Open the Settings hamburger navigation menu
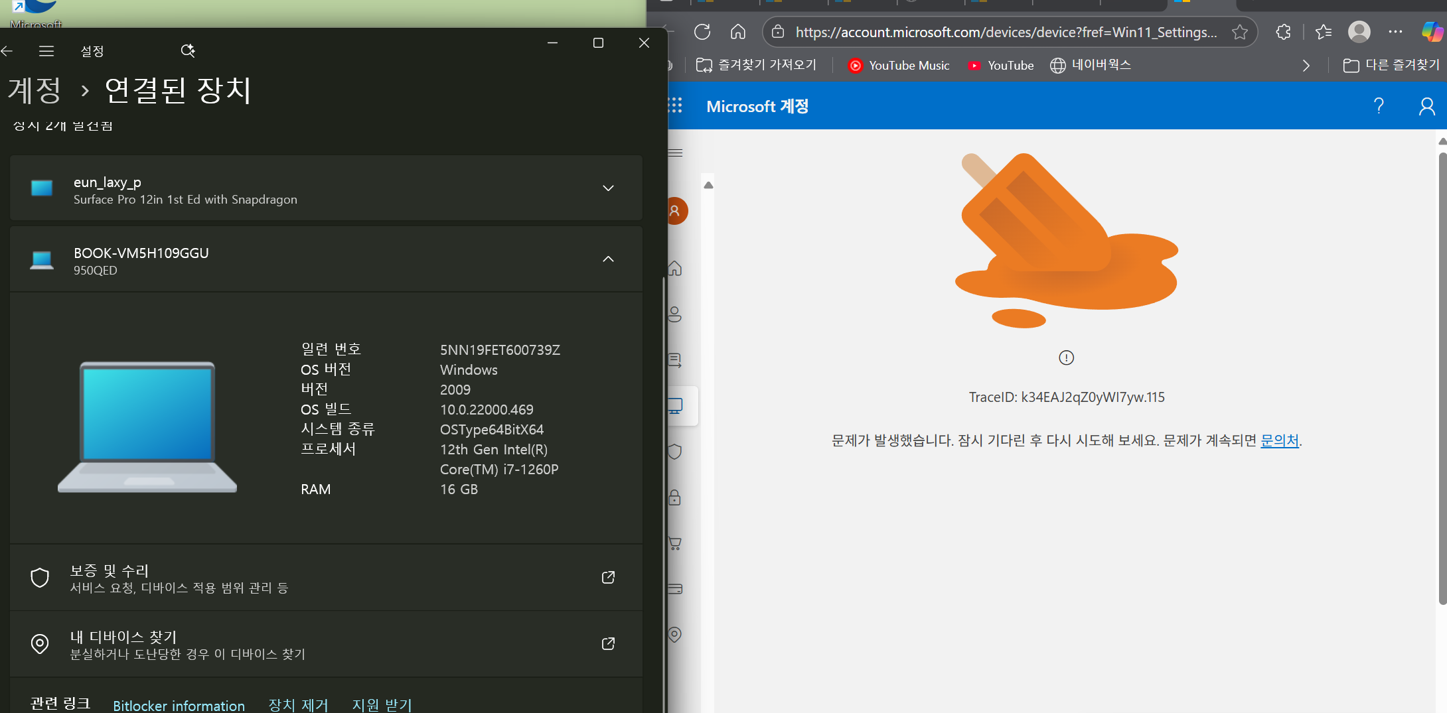The width and height of the screenshot is (1447, 713). (x=46, y=51)
